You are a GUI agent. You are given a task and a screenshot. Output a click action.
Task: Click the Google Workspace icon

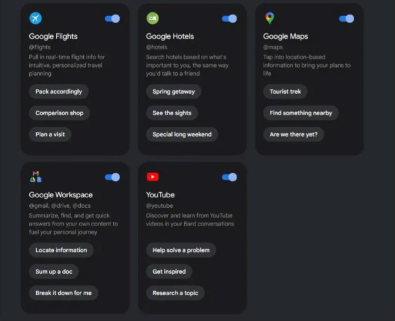coord(35,177)
